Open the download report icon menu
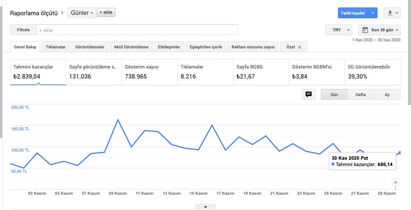 click(x=392, y=13)
